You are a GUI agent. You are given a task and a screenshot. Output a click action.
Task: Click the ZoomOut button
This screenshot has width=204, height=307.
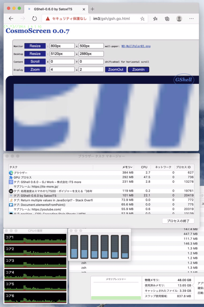115,69
